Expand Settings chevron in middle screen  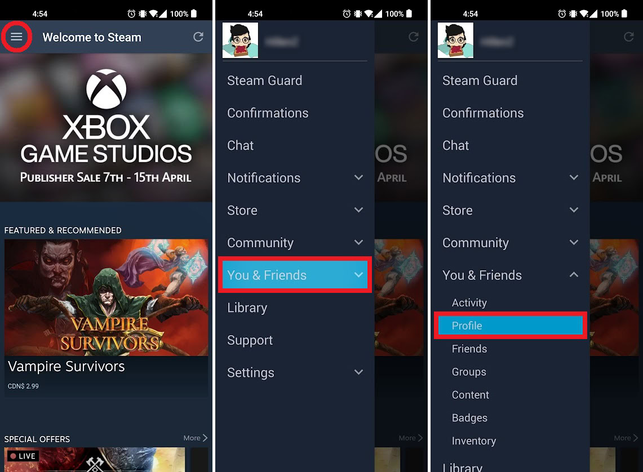[358, 372]
